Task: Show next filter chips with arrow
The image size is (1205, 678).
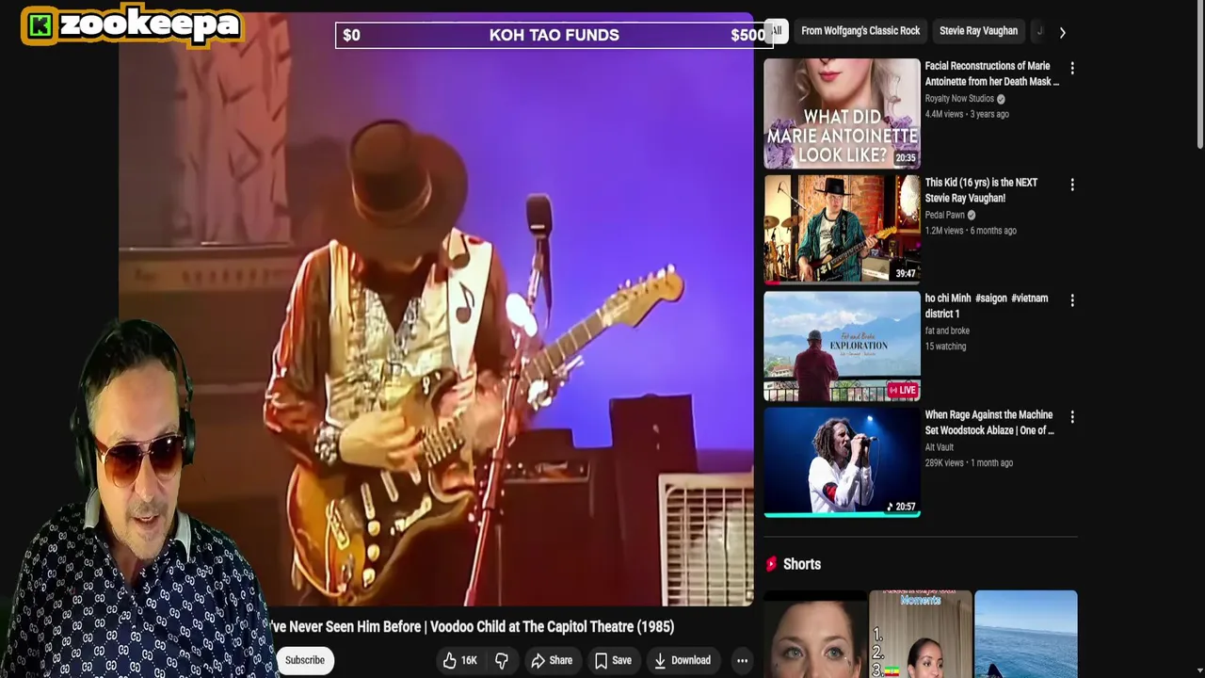Action: point(1062,32)
